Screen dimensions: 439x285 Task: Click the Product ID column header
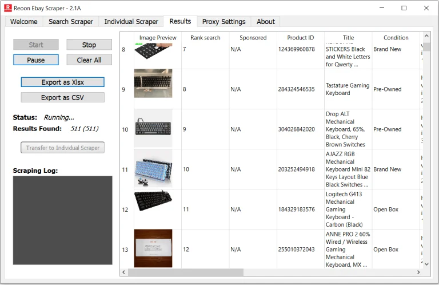(301, 38)
